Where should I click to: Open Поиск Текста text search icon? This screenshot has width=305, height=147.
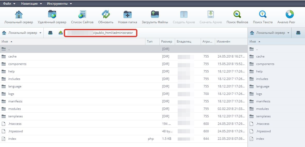click(x=263, y=14)
